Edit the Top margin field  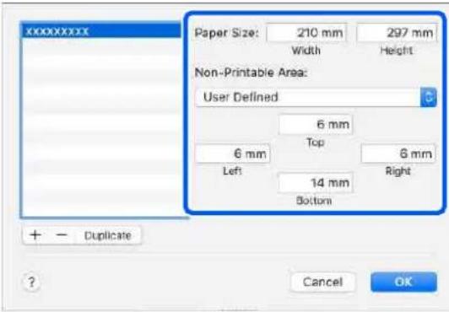[x=316, y=125]
